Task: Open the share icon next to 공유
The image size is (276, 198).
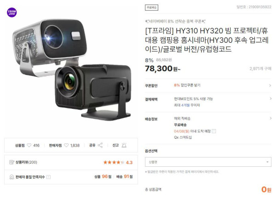Action: pos(100,145)
